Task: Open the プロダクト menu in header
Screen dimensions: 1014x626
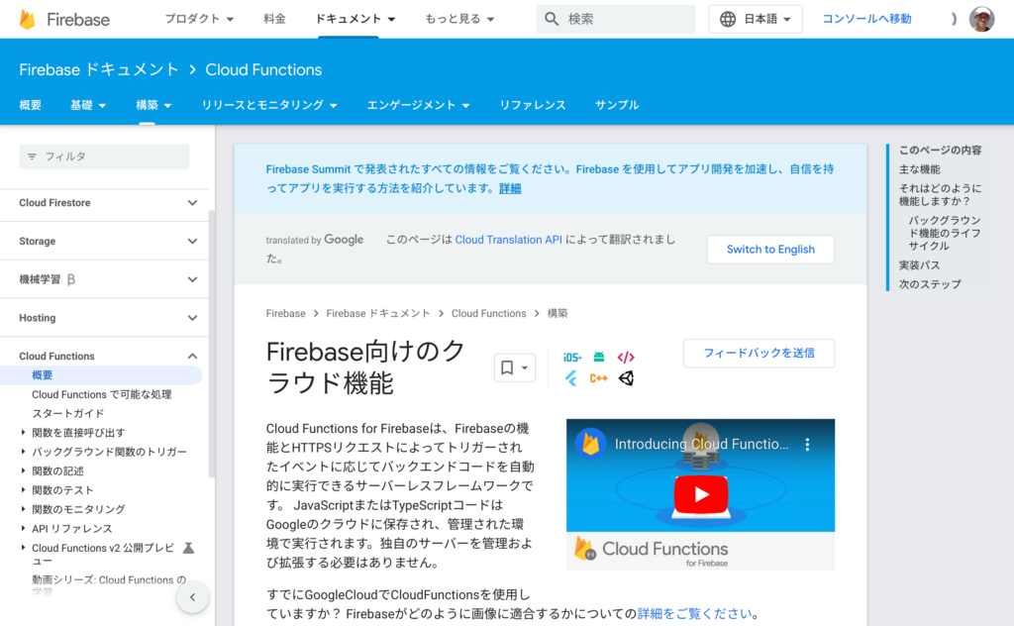Action: (x=198, y=19)
